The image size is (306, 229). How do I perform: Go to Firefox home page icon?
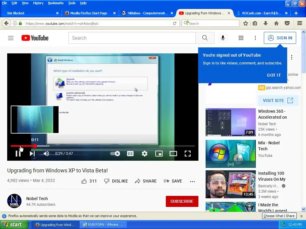point(276,23)
